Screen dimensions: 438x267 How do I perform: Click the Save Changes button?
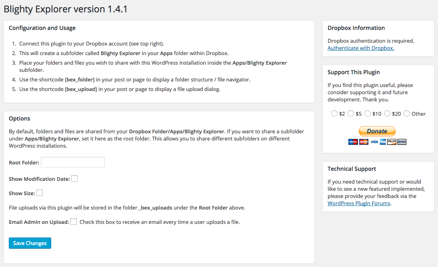[30, 243]
